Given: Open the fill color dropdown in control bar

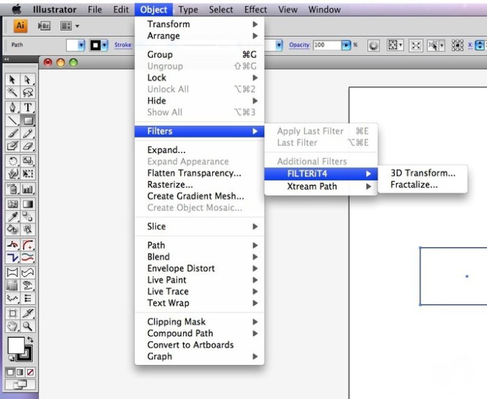Looking at the screenshot, I should pos(81,45).
